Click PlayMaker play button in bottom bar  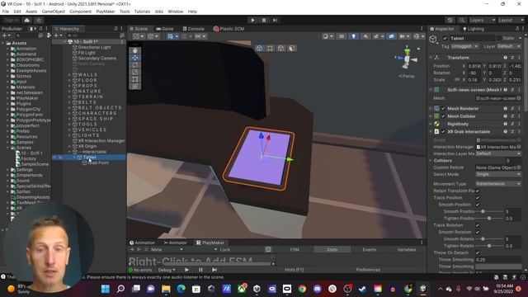(x=186, y=270)
